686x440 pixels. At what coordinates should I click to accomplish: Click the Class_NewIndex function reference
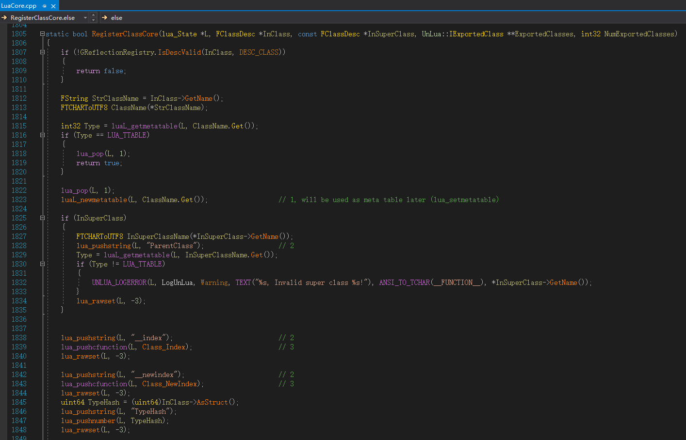(x=169, y=384)
